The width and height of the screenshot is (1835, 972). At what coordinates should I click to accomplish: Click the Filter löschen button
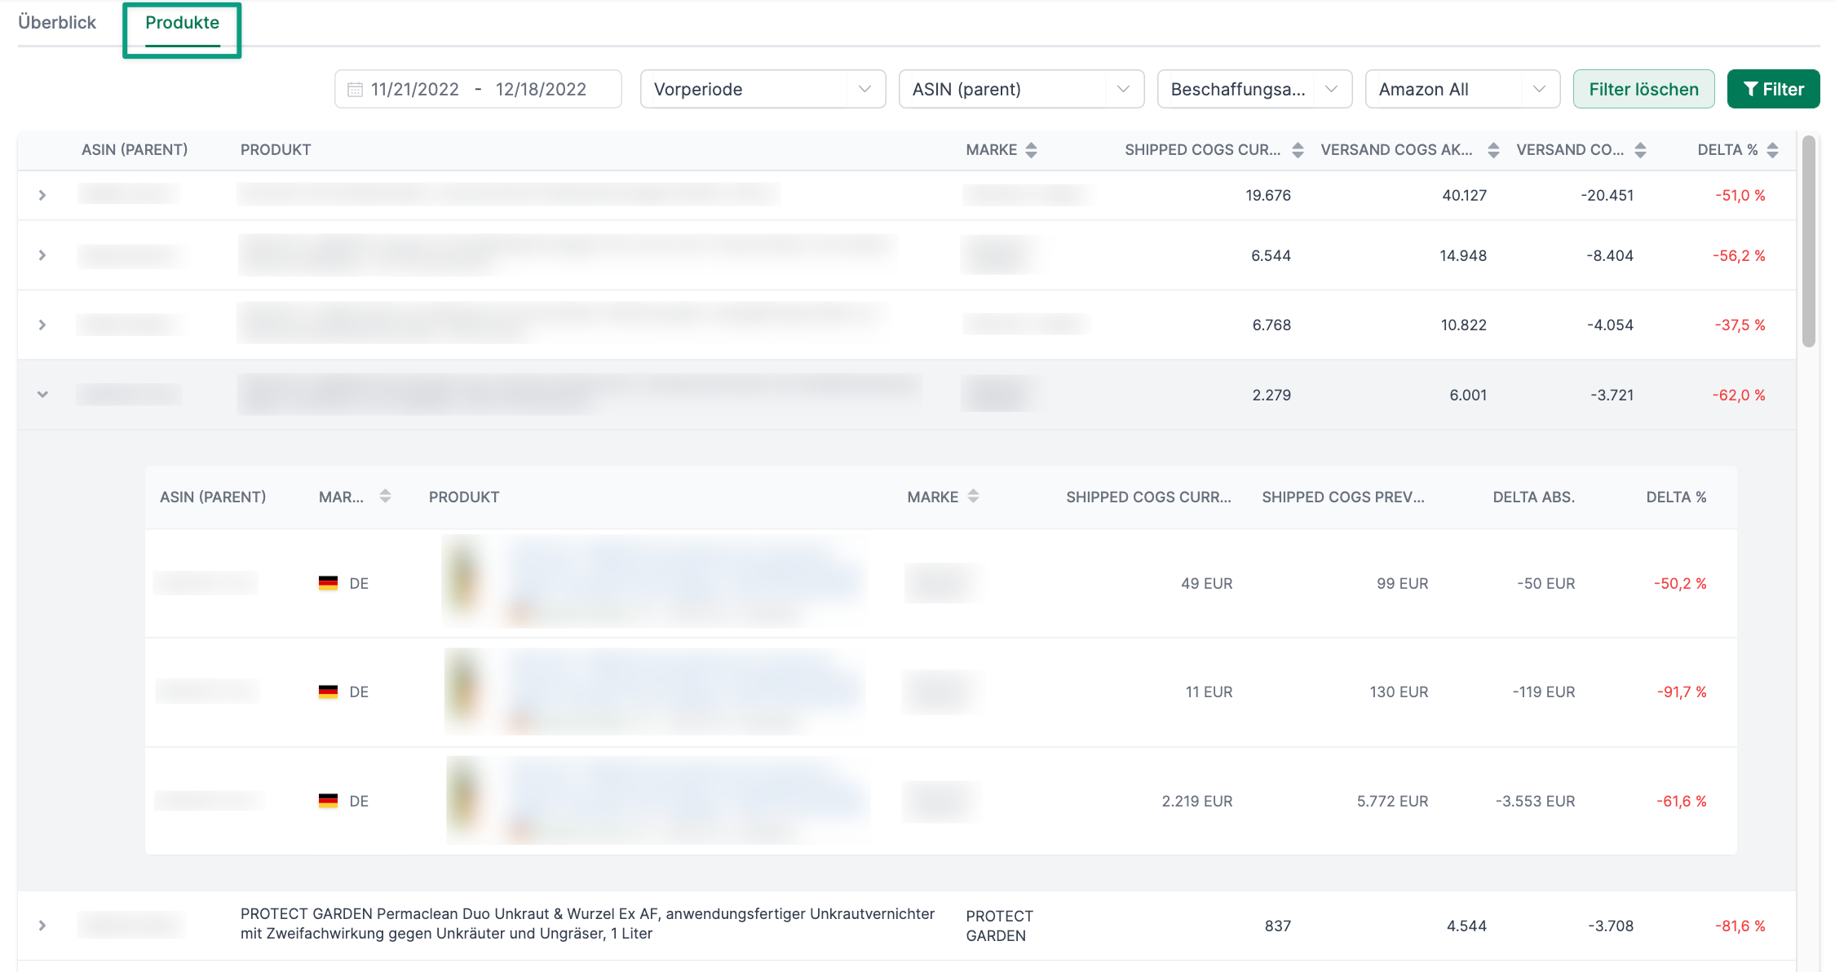(1643, 89)
